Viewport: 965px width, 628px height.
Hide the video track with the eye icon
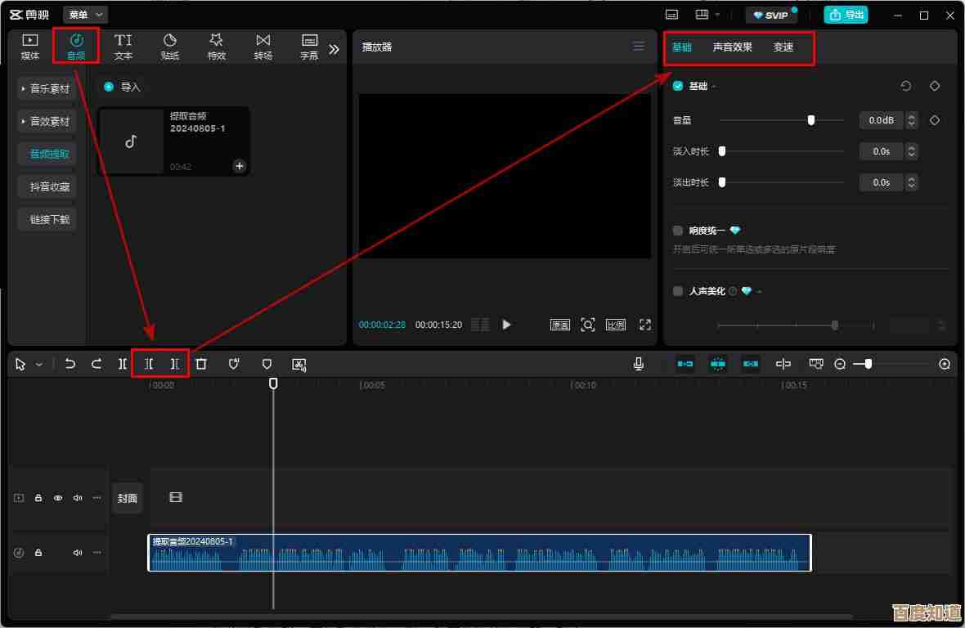click(x=58, y=497)
